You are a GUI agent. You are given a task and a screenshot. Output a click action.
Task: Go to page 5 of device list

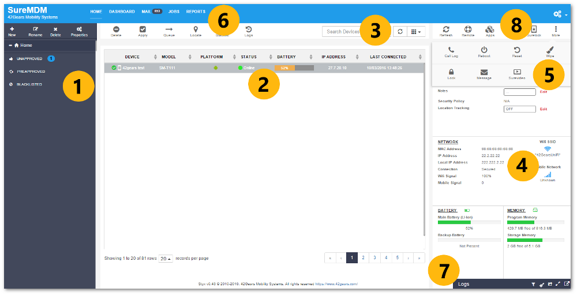pyautogui.click(x=398, y=258)
